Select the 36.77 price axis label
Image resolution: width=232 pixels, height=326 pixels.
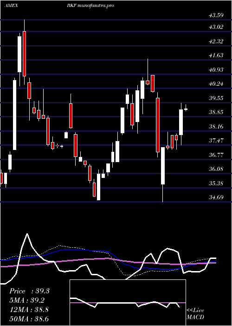coord(216,155)
